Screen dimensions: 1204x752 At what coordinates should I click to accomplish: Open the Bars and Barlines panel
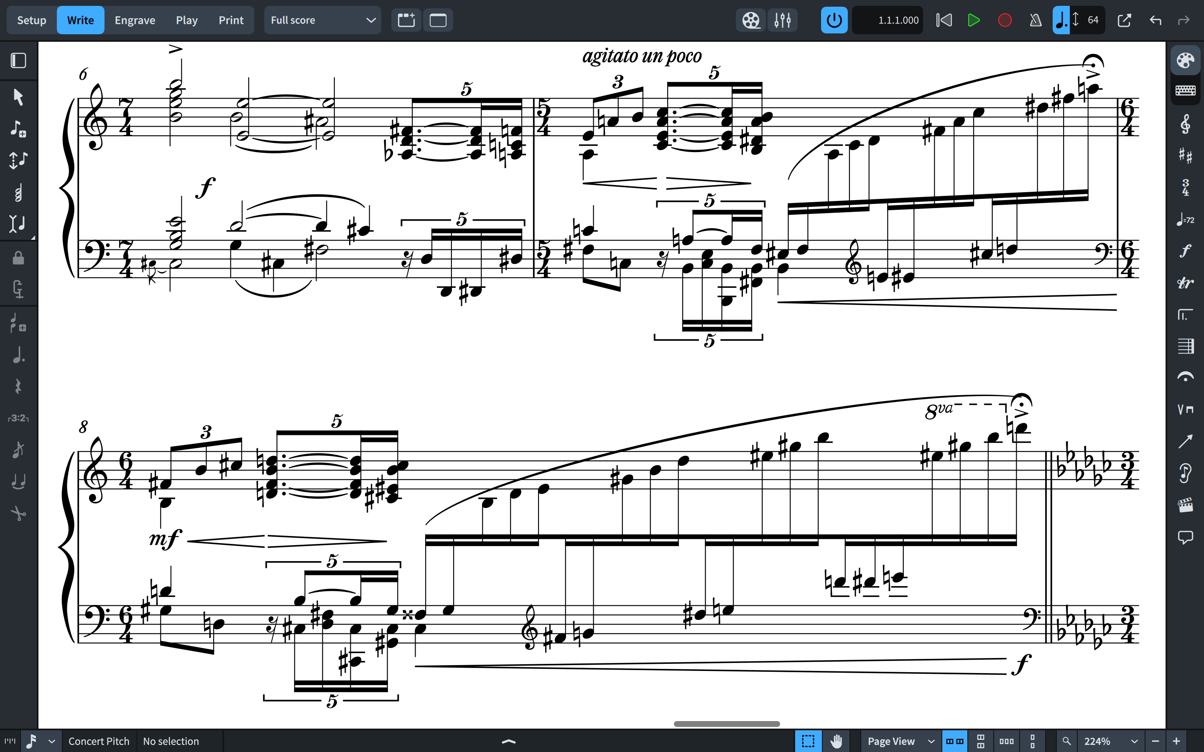[x=1185, y=346]
